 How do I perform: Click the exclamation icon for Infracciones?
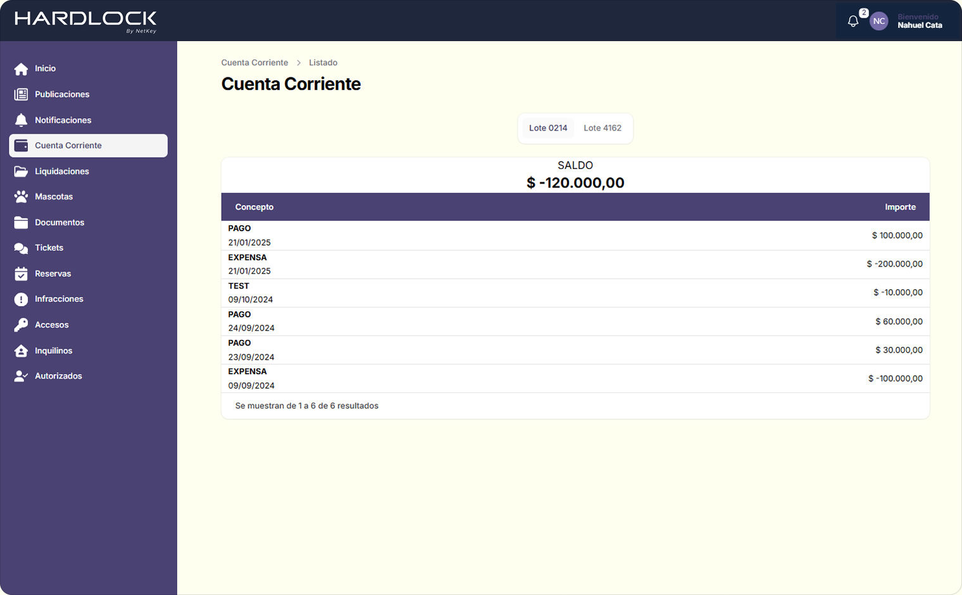tap(21, 299)
